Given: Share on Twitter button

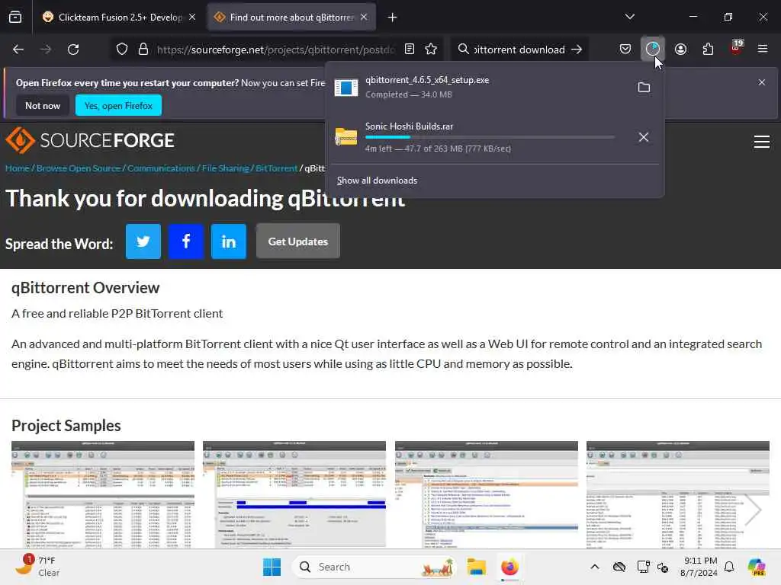Looking at the screenshot, I should [143, 241].
